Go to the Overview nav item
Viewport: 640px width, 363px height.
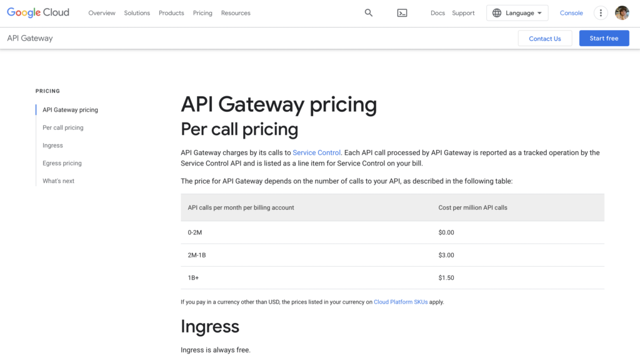pos(102,13)
